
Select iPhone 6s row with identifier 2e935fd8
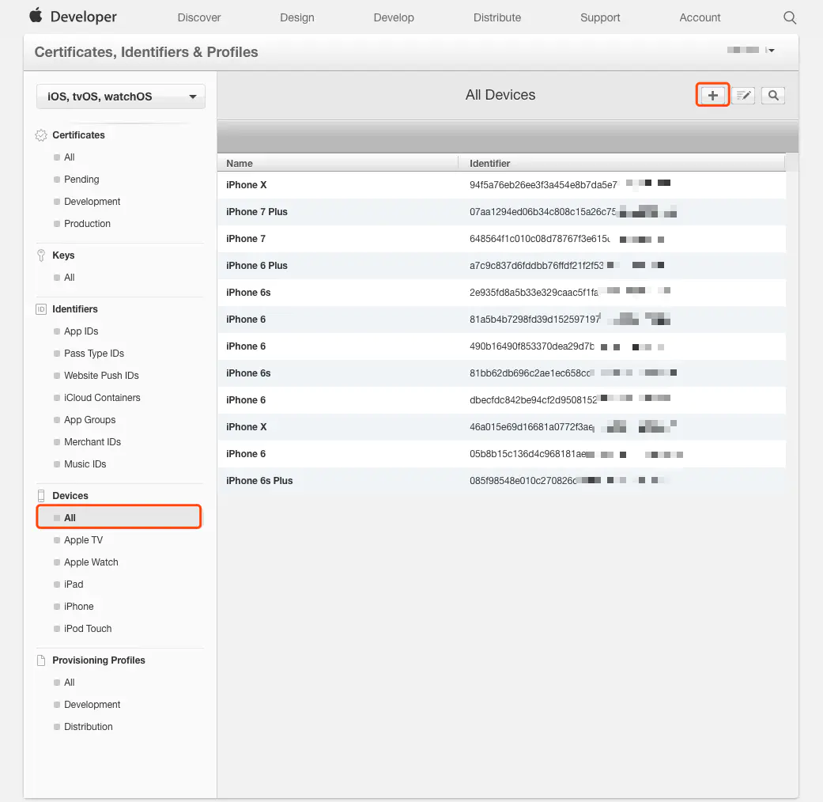point(501,292)
